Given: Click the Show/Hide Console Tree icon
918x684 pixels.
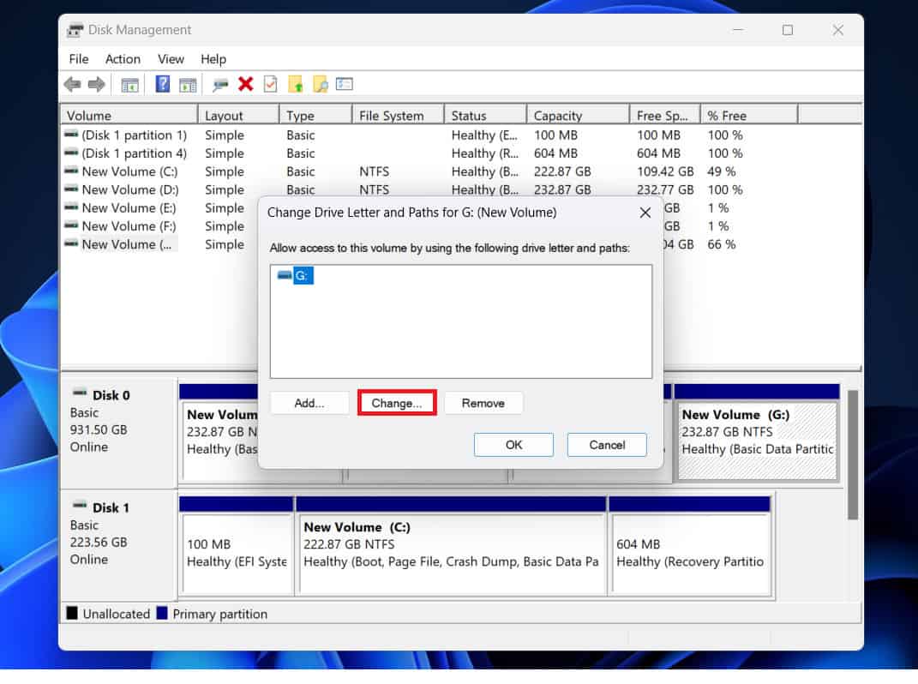Looking at the screenshot, I should tap(130, 84).
